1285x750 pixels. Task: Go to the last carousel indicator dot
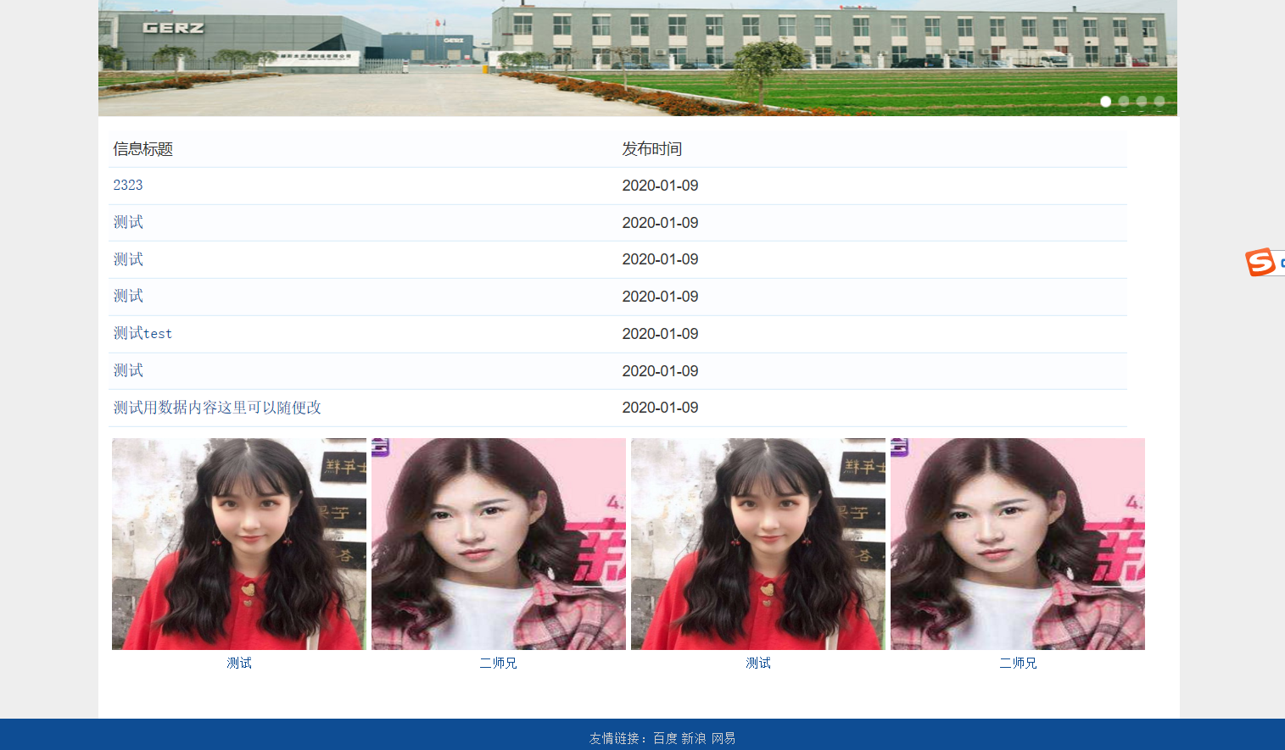tap(1159, 102)
